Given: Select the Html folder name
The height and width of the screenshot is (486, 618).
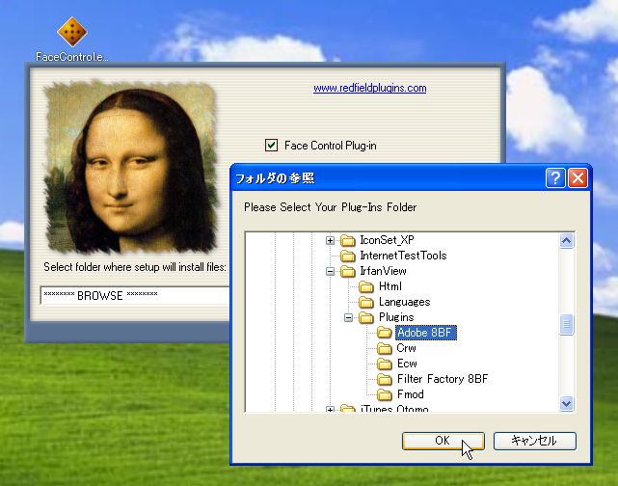Looking at the screenshot, I should tap(390, 286).
